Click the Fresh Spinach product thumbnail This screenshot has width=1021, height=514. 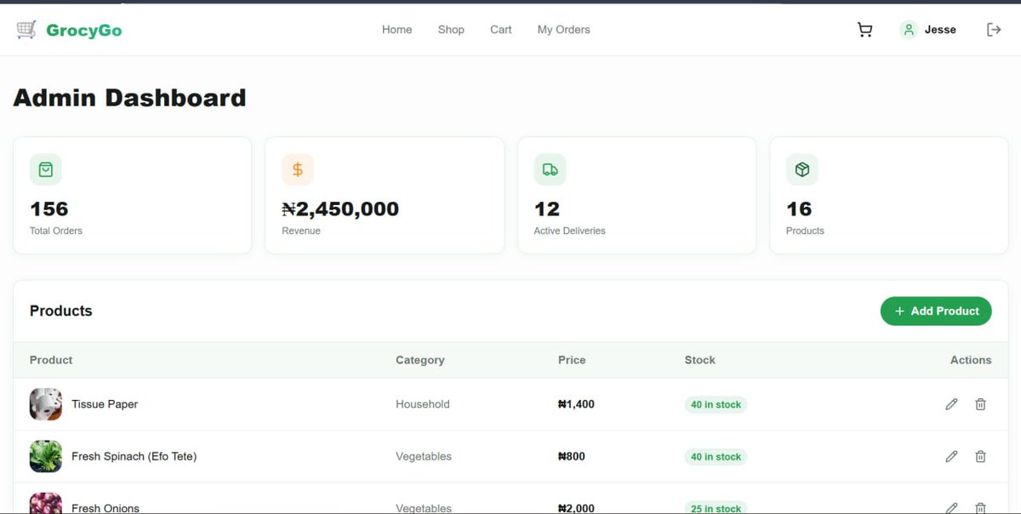point(46,456)
